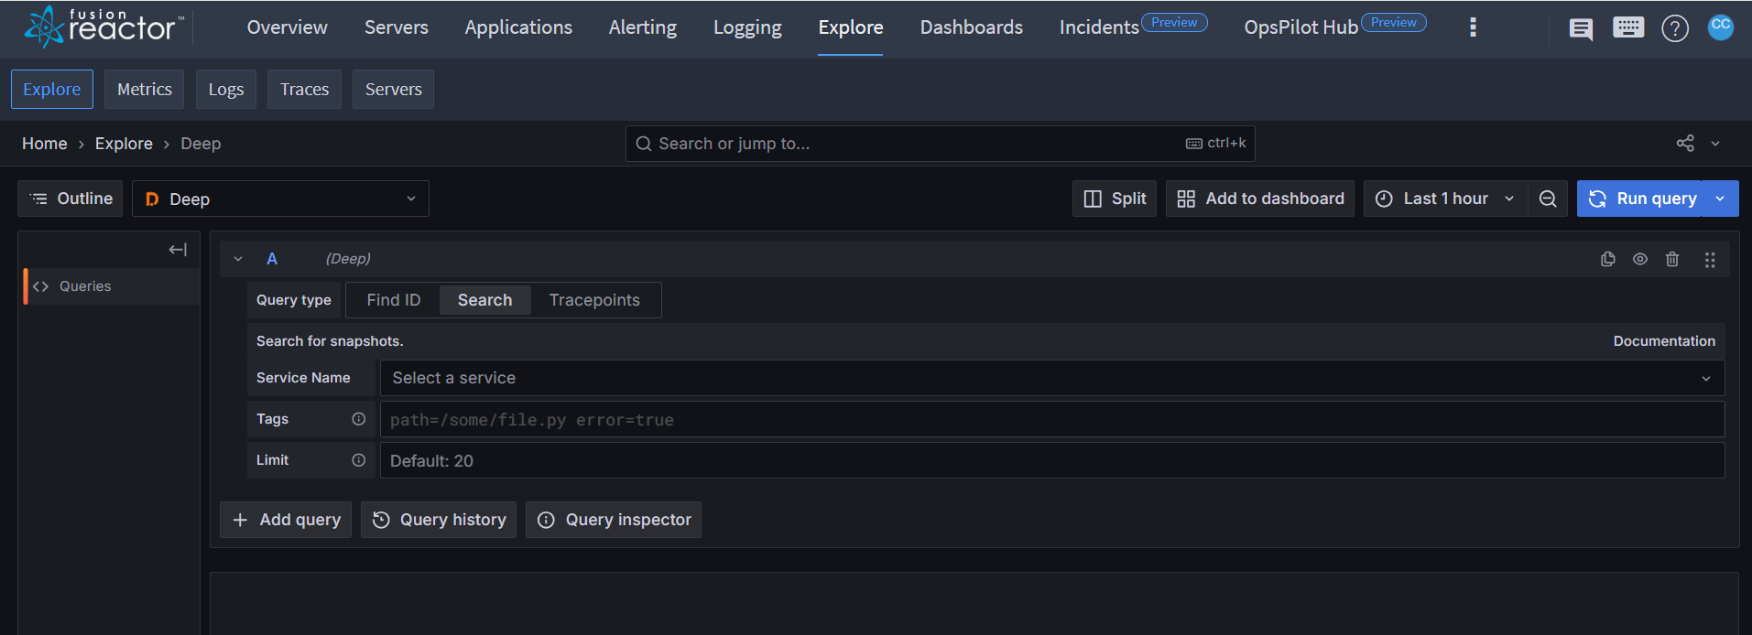Open keyboard shortcuts icon in header
The height and width of the screenshot is (635, 1752).
coord(1628,27)
